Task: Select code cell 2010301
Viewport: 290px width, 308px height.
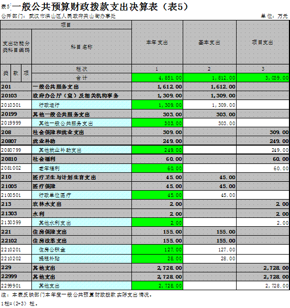Action: coord(16,105)
